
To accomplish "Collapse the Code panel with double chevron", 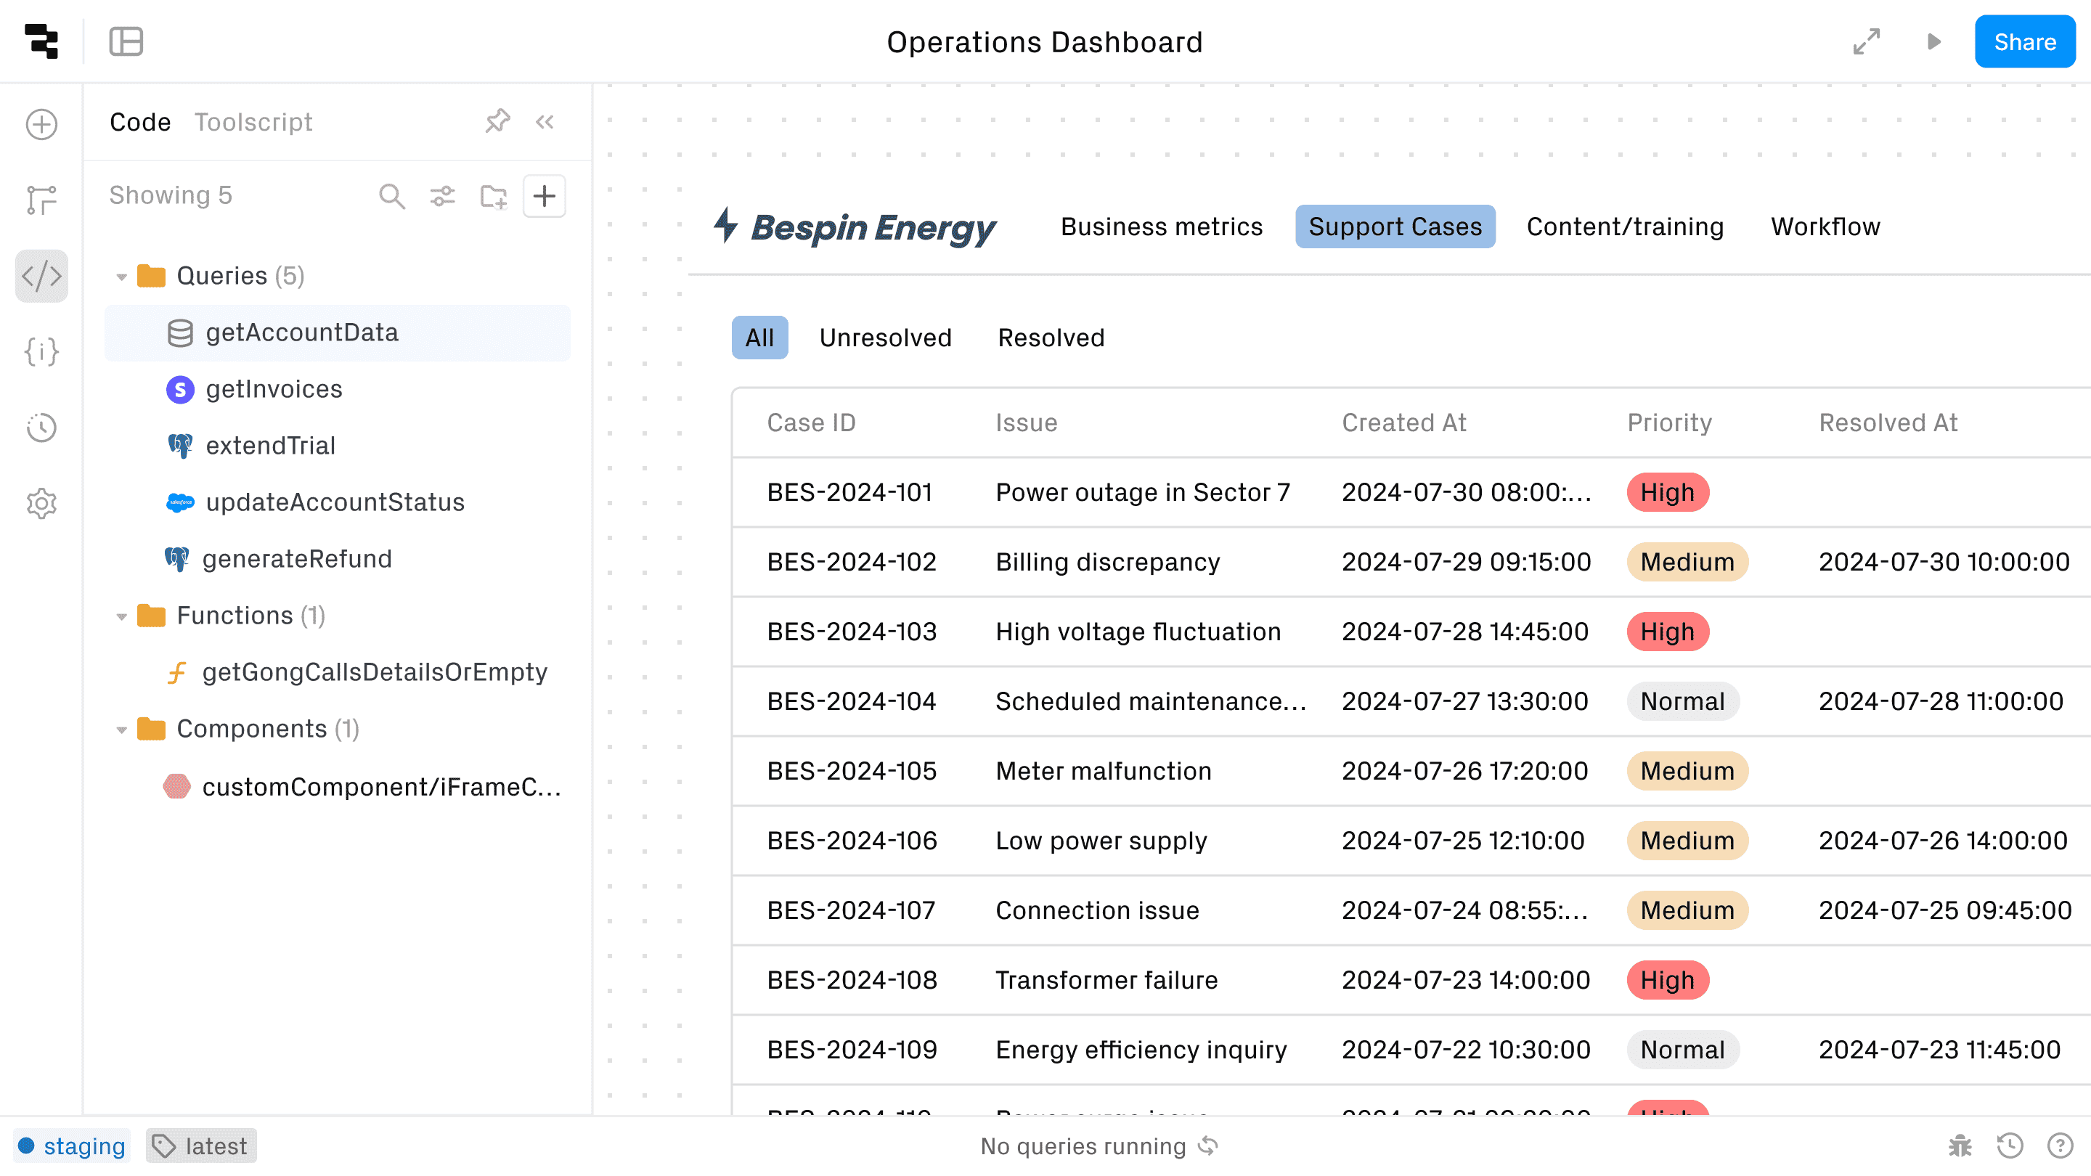I will click(x=545, y=122).
